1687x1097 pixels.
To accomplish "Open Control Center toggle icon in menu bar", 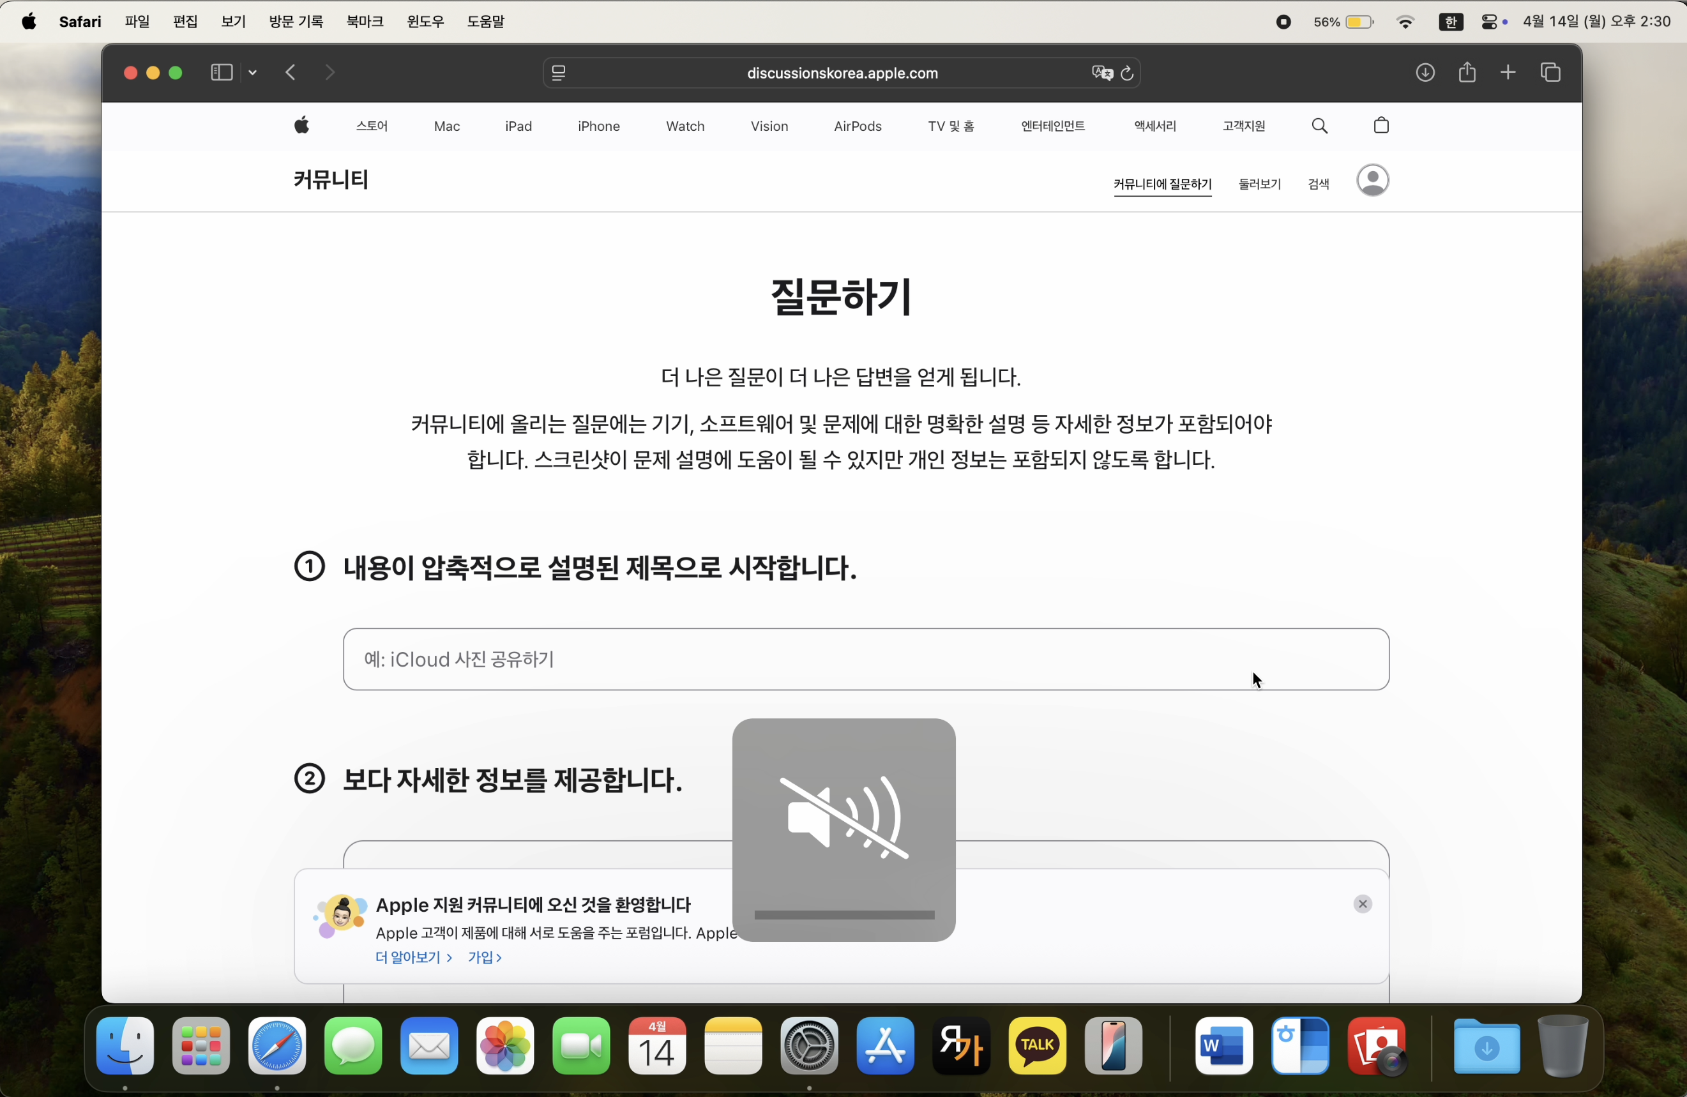I will tap(1489, 22).
